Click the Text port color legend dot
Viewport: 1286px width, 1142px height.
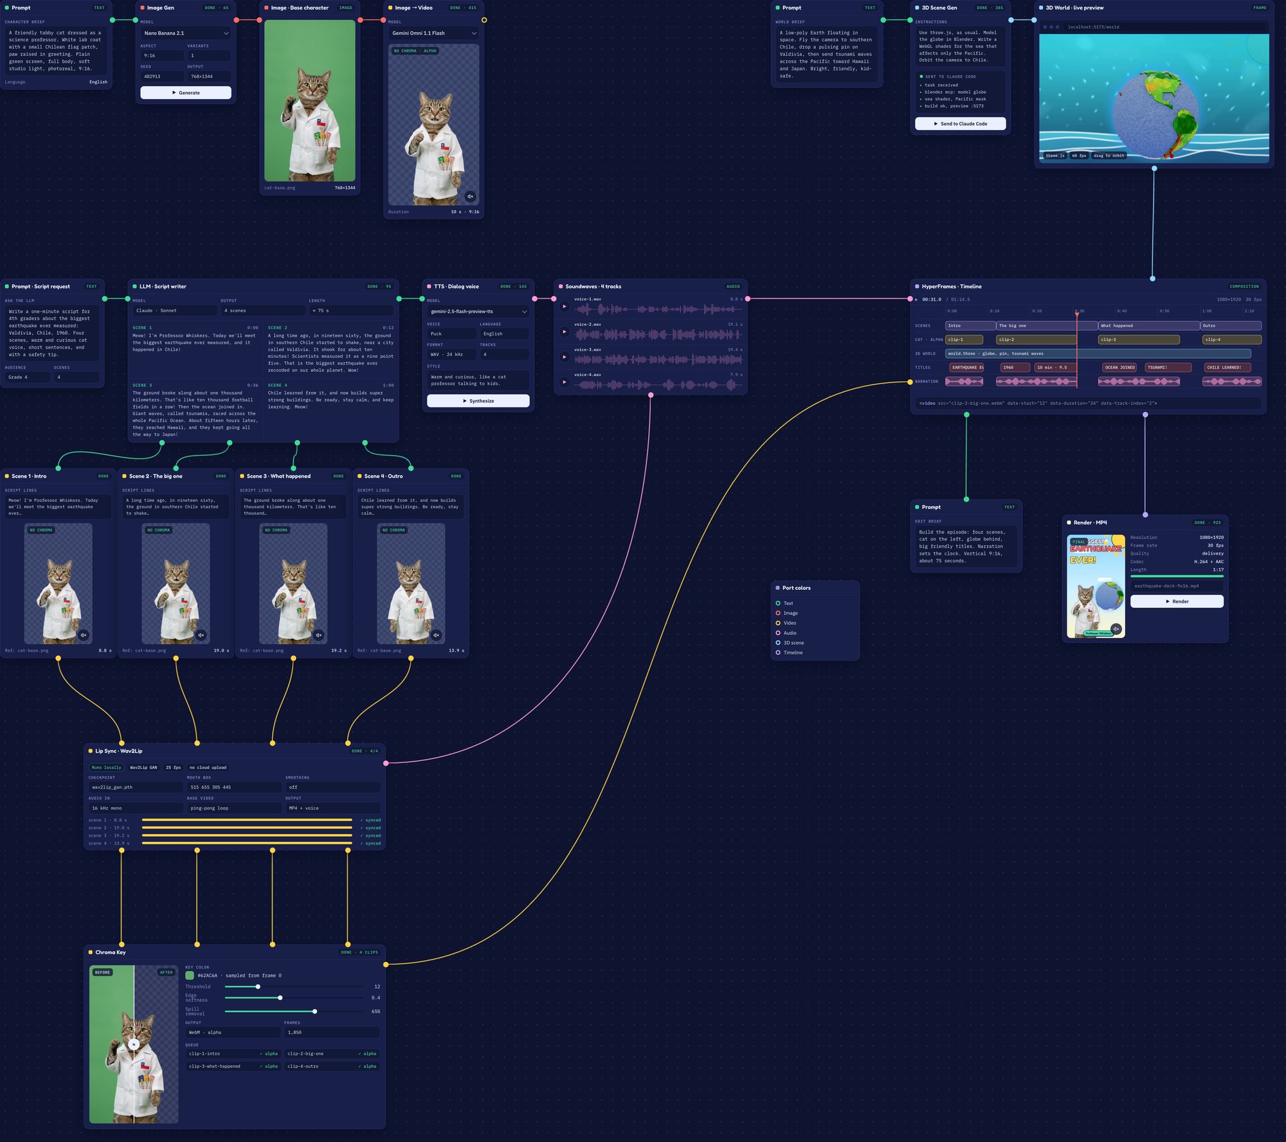coord(778,603)
